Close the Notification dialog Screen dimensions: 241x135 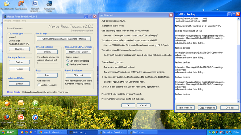click(x=171, y=15)
